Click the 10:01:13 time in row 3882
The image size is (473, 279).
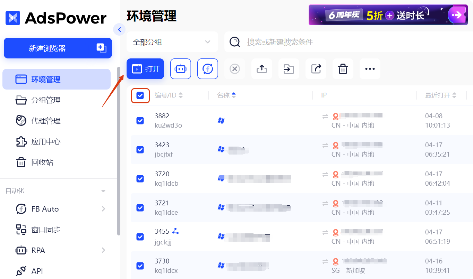438,125
